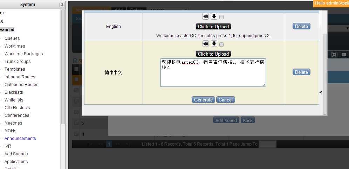This screenshot has width=349, height=169.
Task: Click the fullscreen icon at the right edge
Action: (x=334, y=55)
